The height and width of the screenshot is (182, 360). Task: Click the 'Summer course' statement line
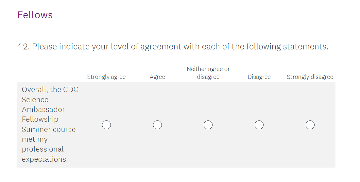[x=49, y=129]
